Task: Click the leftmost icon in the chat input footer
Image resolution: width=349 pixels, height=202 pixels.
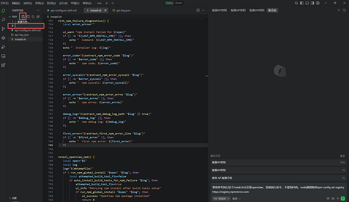Action: click(x=328, y=198)
